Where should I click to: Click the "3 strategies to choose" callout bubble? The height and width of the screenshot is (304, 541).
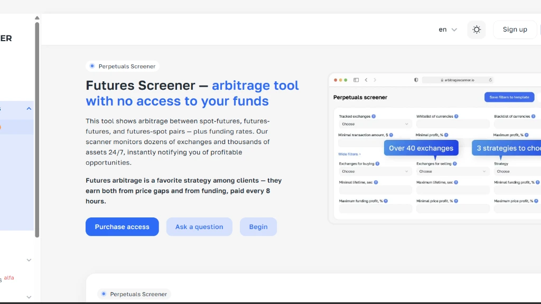click(507, 148)
